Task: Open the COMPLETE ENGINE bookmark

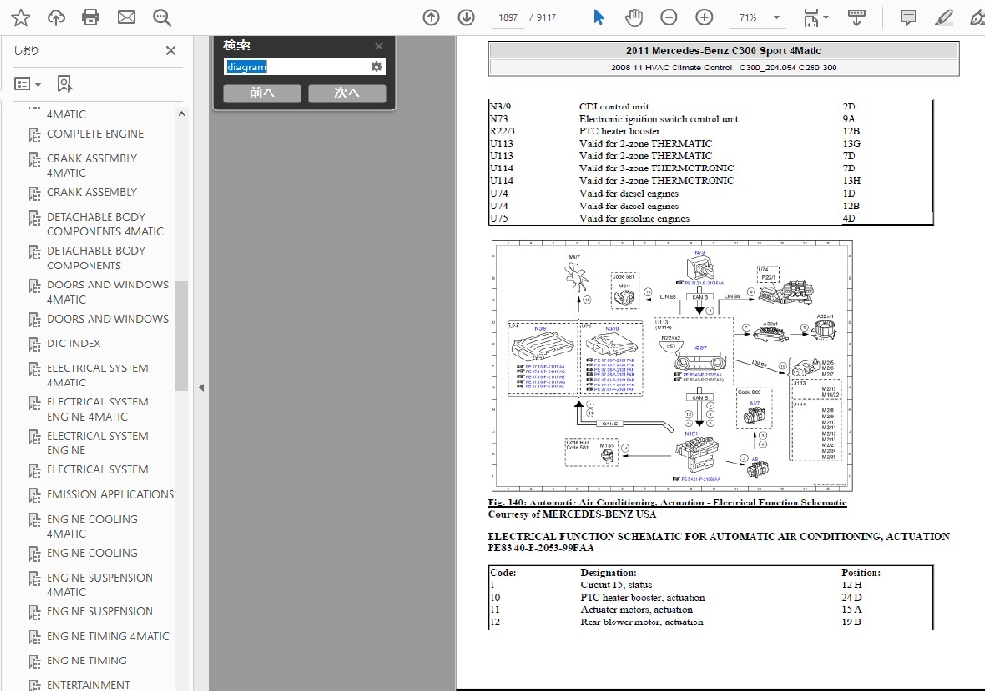Action: (x=95, y=134)
